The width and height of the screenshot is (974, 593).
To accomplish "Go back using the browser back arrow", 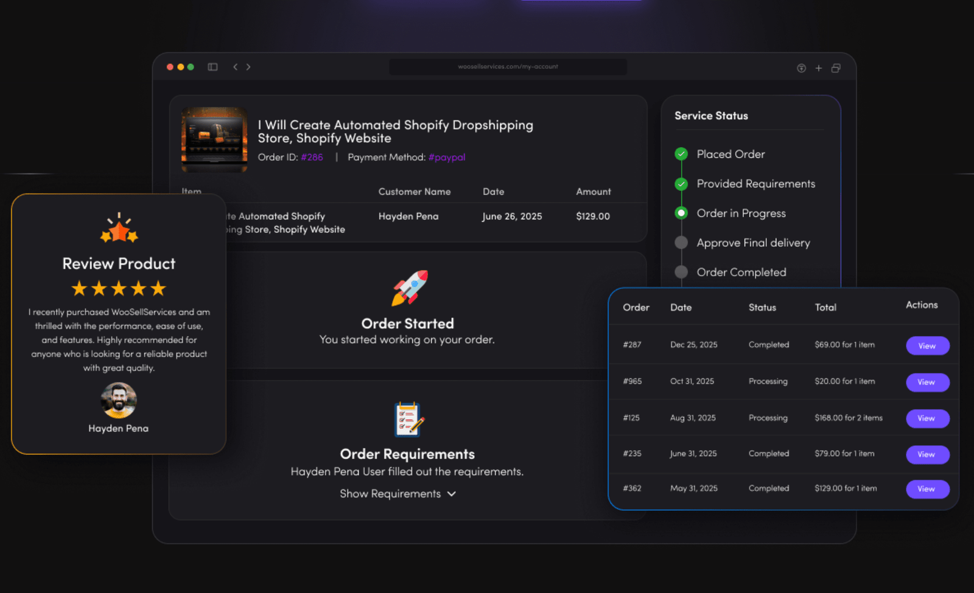I will tap(236, 67).
